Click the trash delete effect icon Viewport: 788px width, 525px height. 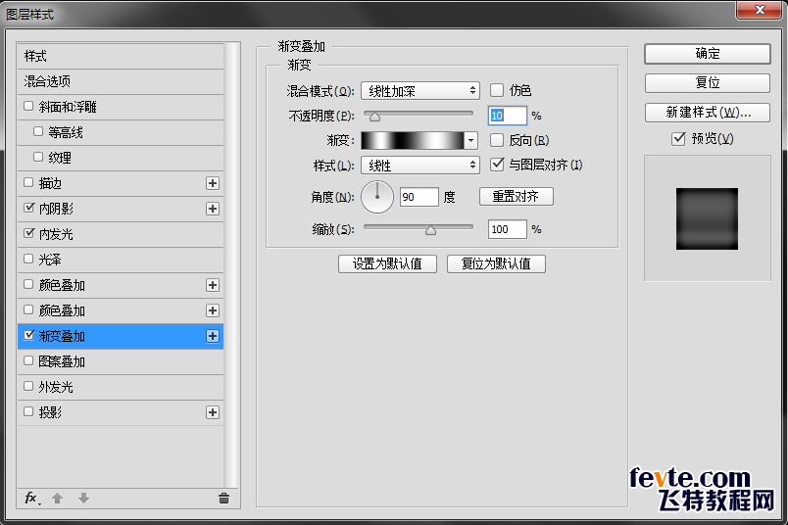223,498
